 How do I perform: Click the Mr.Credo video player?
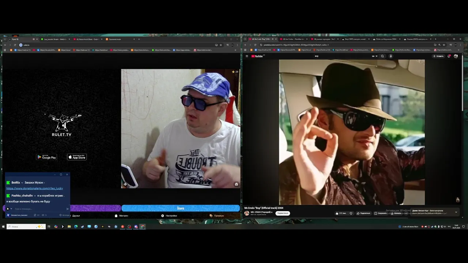[352, 132]
